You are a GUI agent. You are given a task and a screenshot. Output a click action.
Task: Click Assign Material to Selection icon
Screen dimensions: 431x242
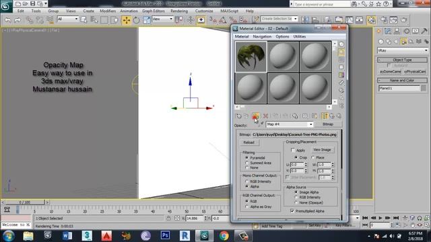255,116
